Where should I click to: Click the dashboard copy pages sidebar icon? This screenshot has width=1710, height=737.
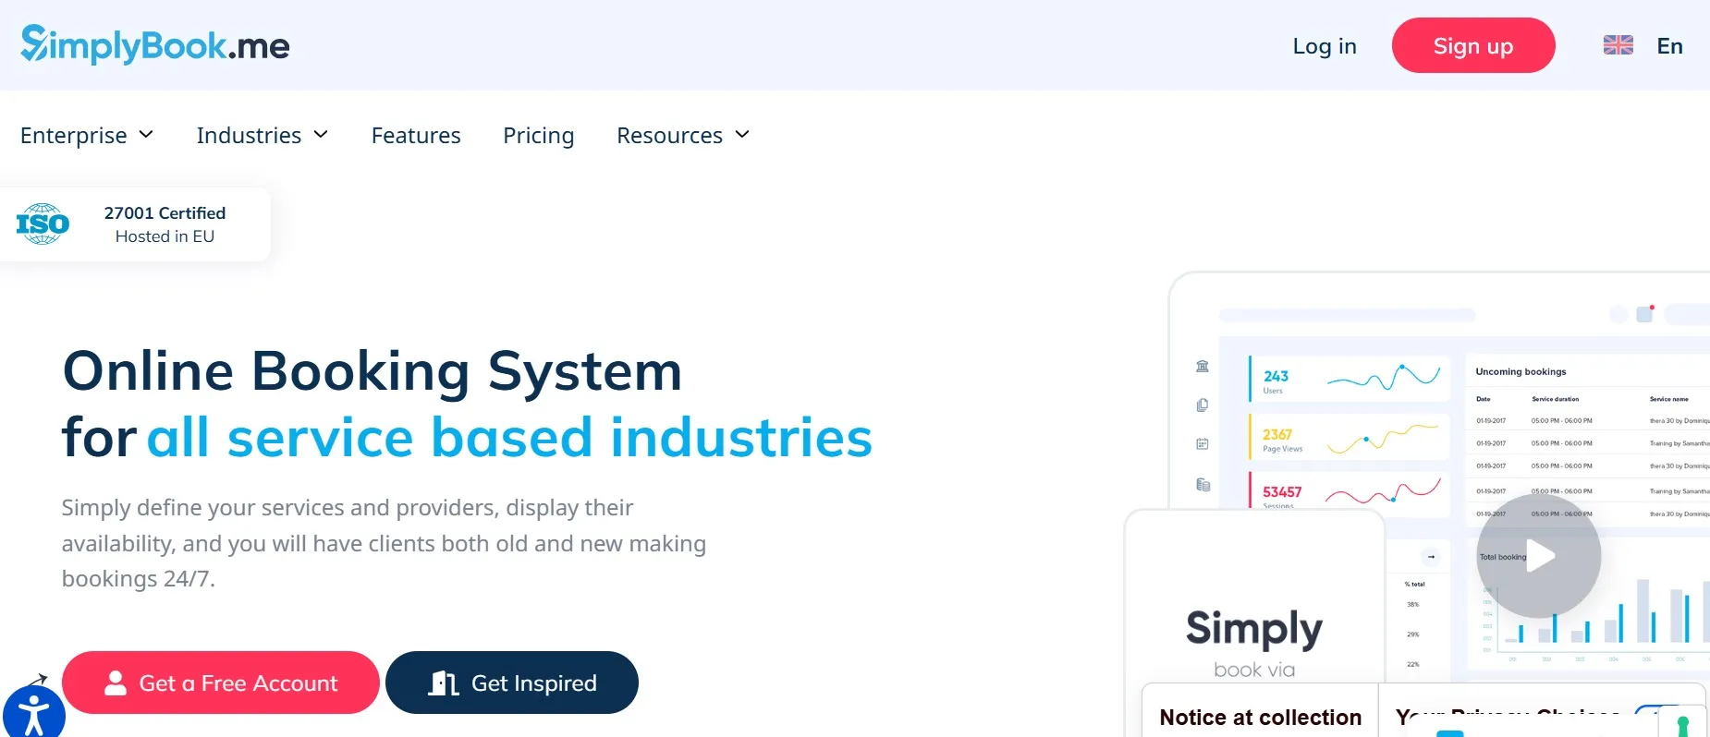pyautogui.click(x=1203, y=405)
